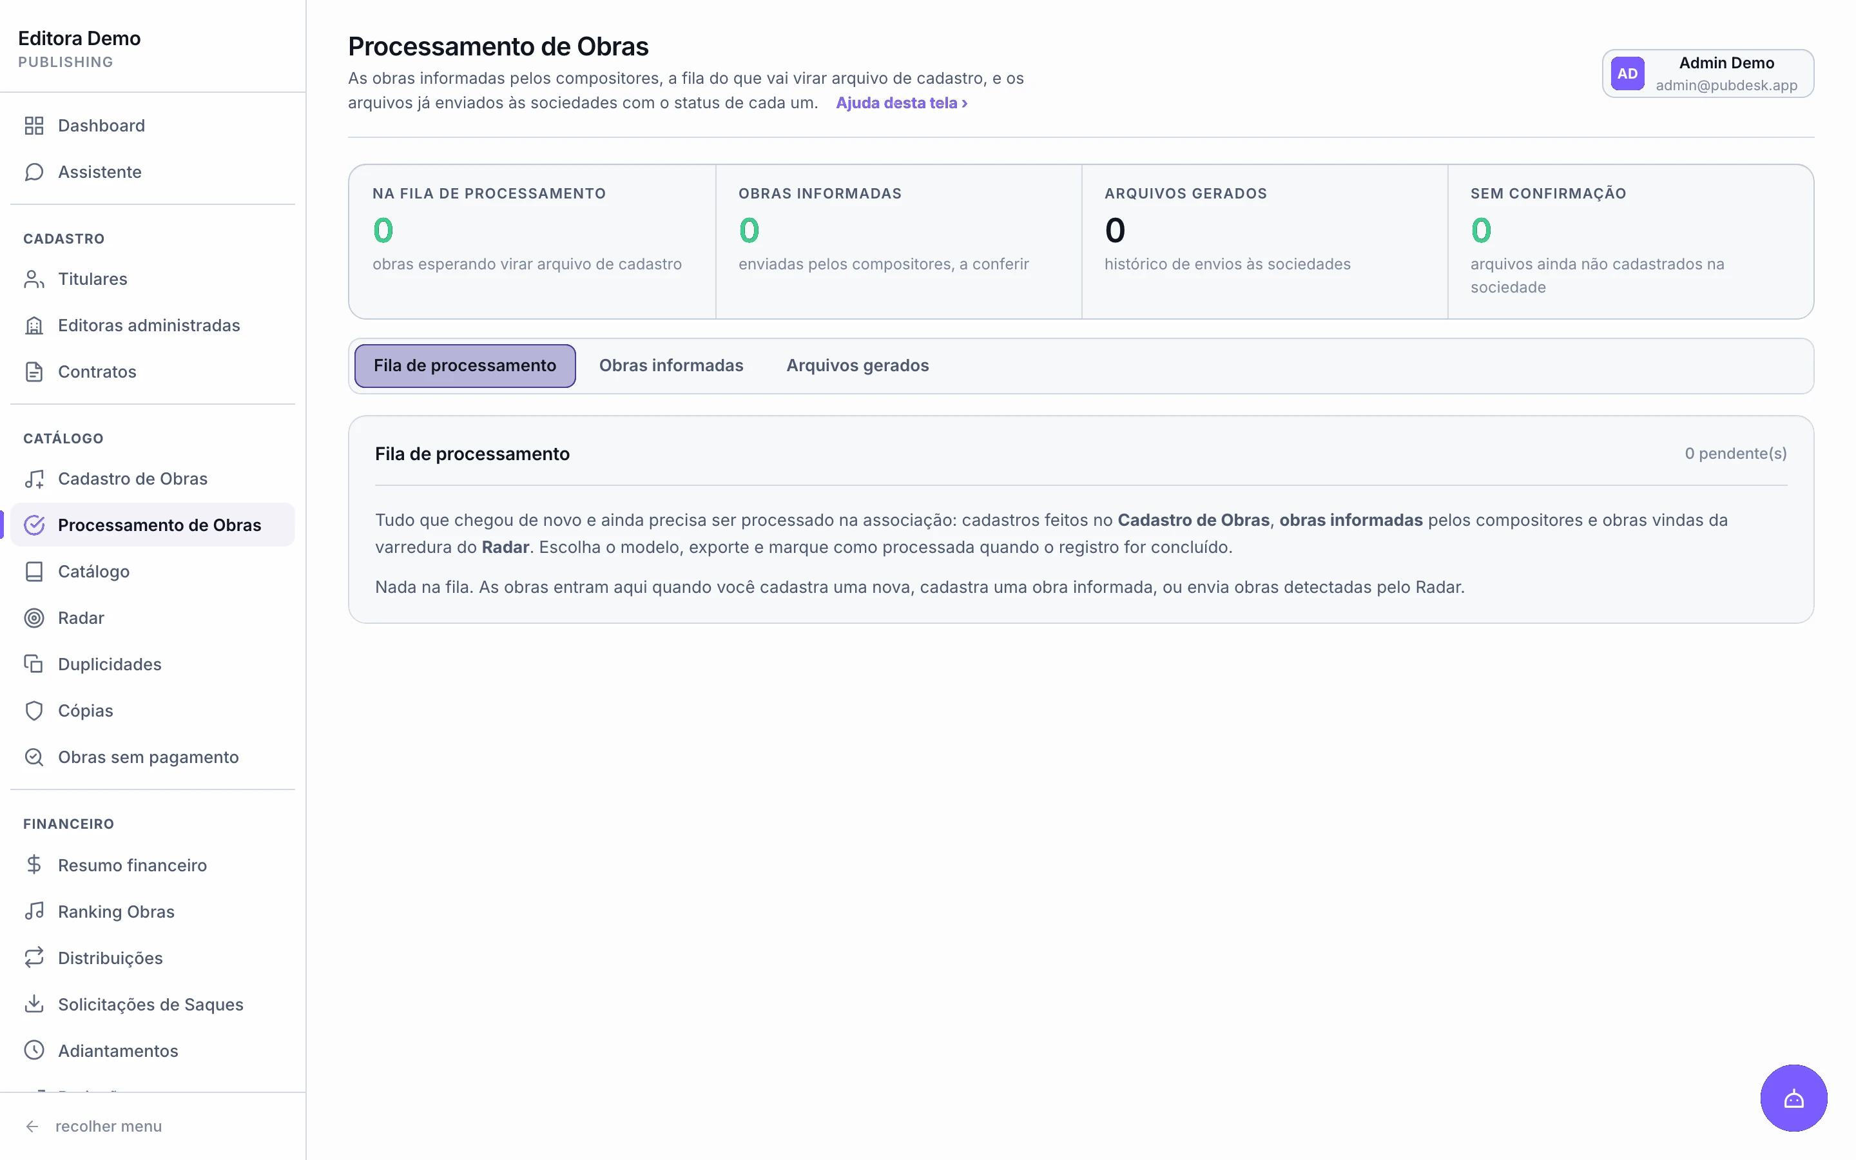Switch to the Obras informadas tab
Viewport: 1856px width, 1160px height.
point(671,366)
